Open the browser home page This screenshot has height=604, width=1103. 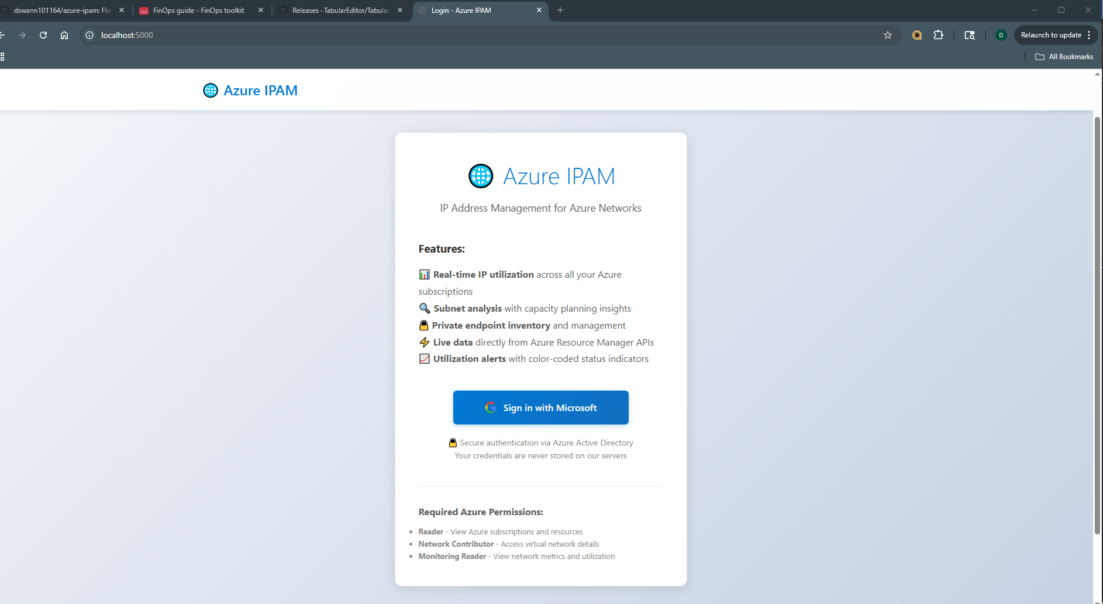point(64,35)
